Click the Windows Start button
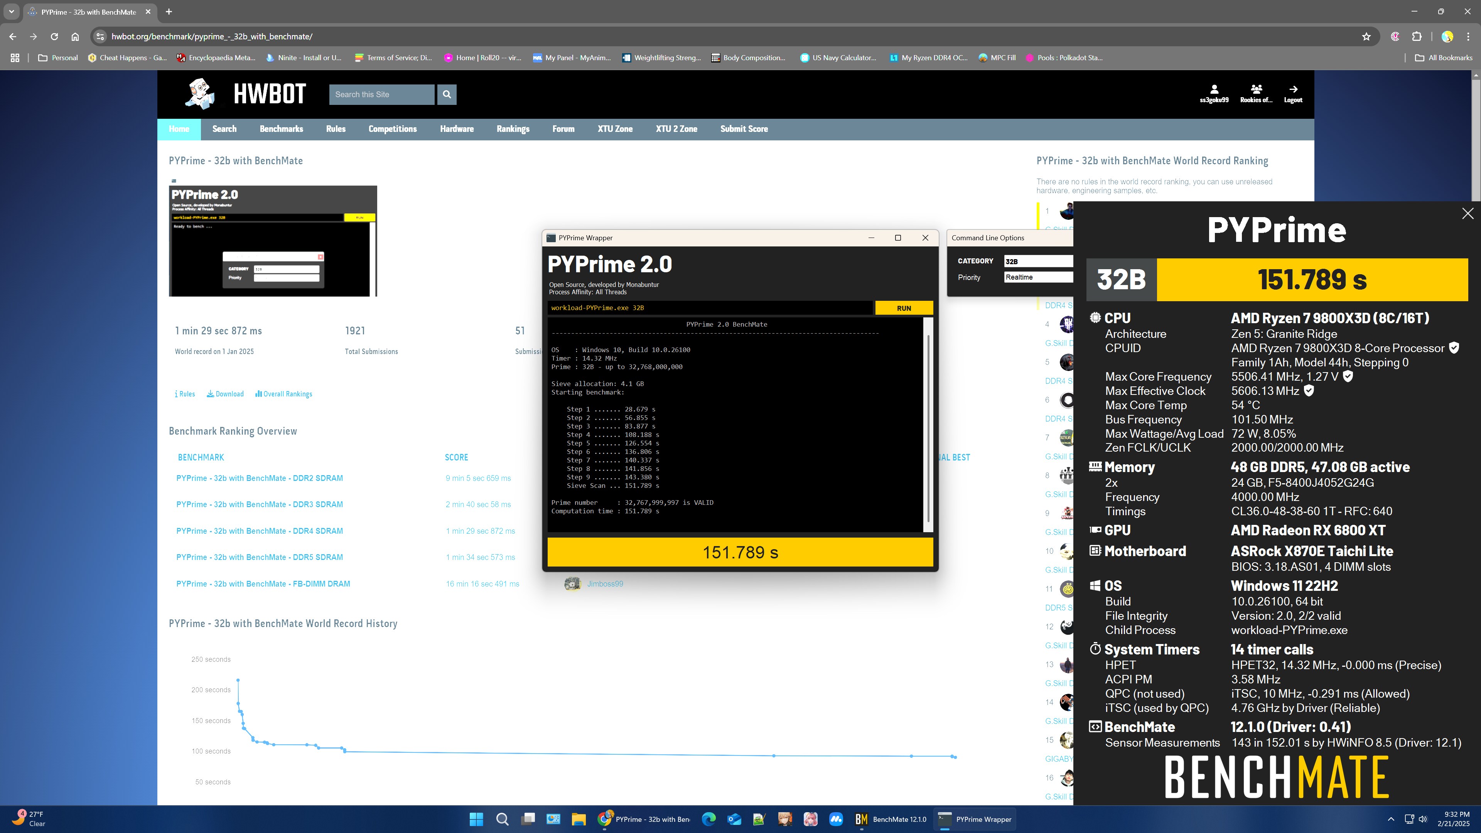1481x833 pixels. click(476, 819)
